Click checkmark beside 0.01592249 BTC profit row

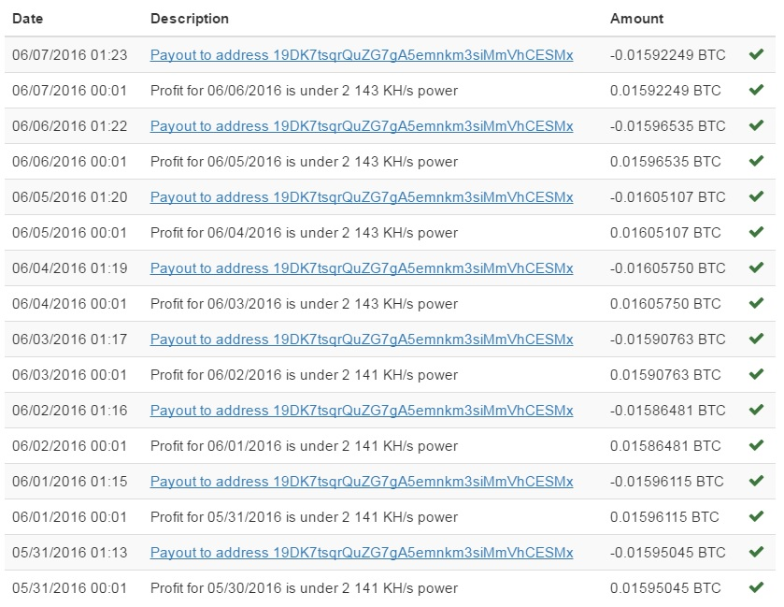pos(757,90)
